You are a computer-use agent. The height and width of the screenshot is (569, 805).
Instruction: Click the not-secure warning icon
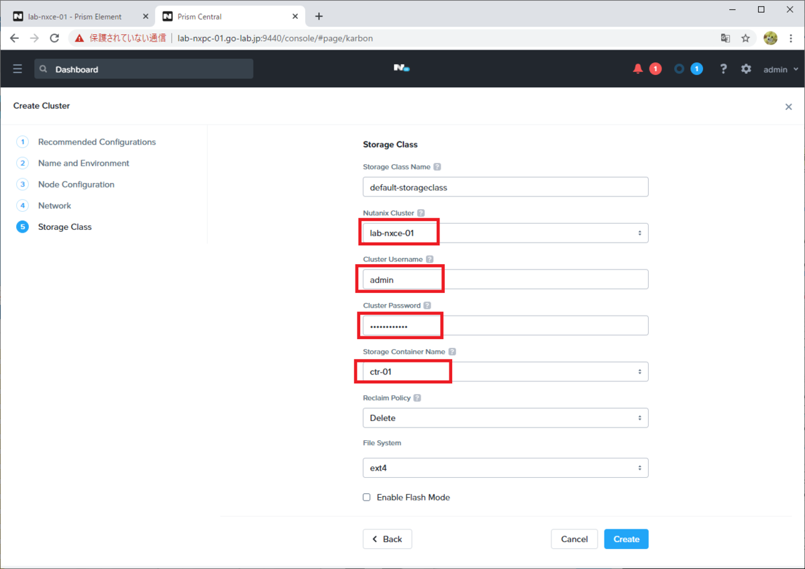(x=80, y=38)
